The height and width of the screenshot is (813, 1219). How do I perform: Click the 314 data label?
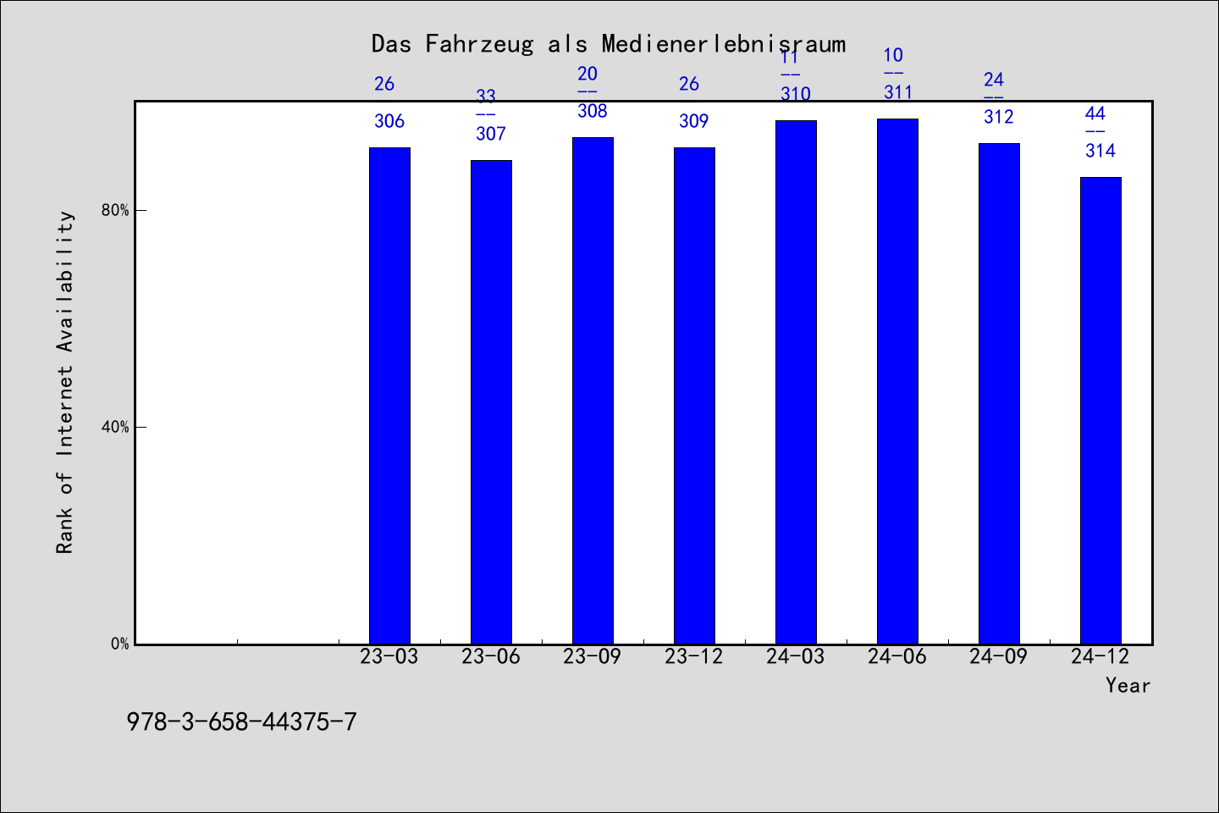(x=1100, y=151)
